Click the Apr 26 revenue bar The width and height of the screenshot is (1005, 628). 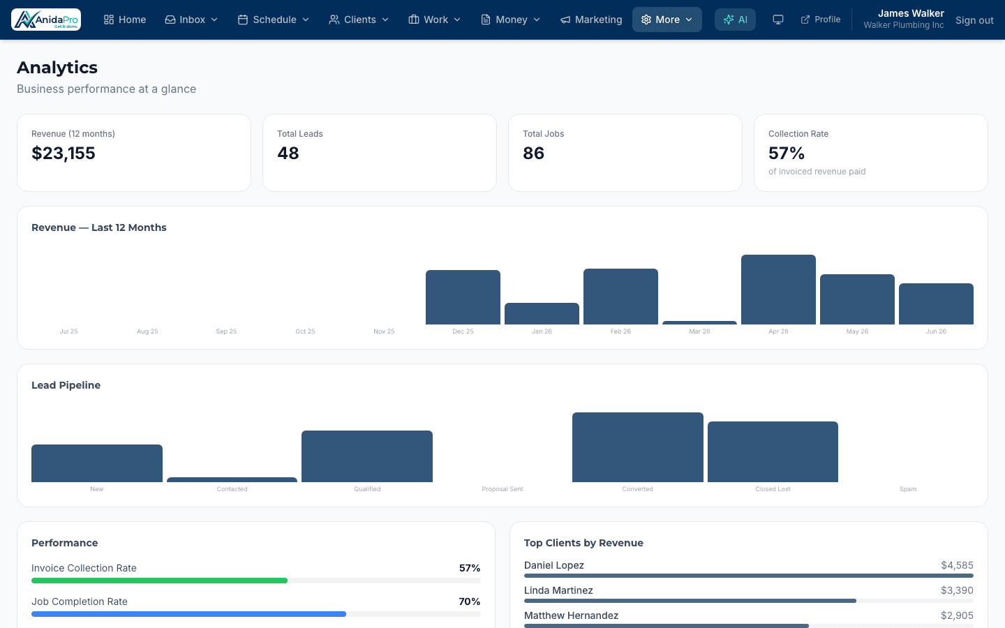click(778, 290)
